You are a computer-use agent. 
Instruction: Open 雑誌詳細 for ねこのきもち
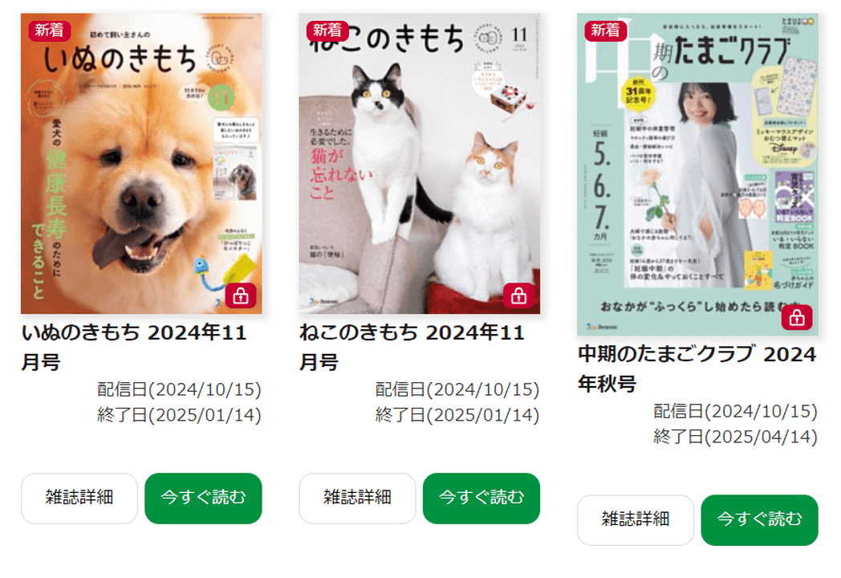point(358,498)
